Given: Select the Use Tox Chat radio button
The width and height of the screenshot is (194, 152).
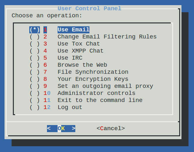Looking at the screenshot, I should [34, 44].
